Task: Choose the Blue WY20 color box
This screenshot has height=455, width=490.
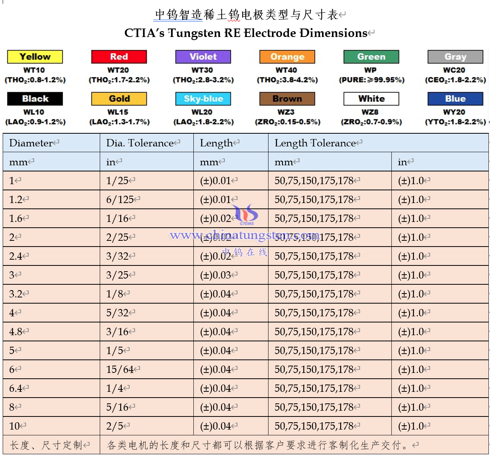Action: pyautogui.click(x=455, y=99)
